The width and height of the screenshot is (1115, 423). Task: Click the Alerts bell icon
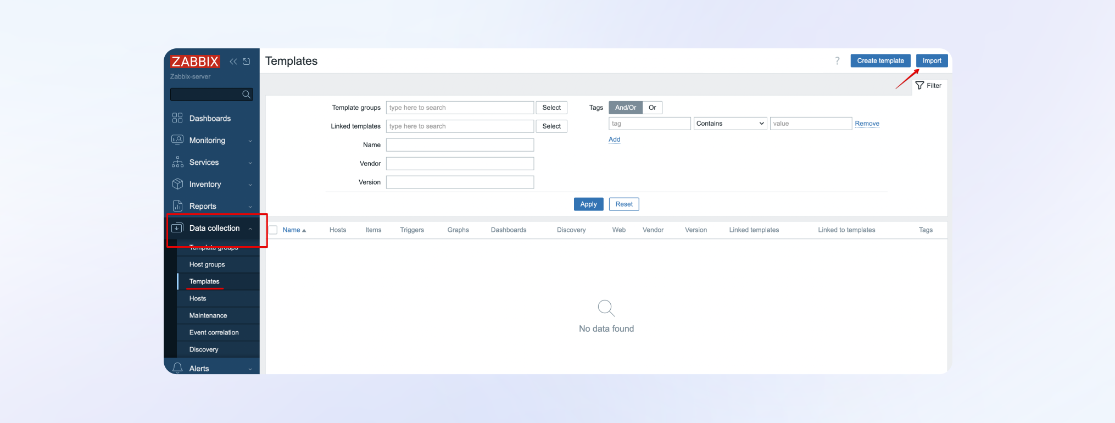(177, 368)
